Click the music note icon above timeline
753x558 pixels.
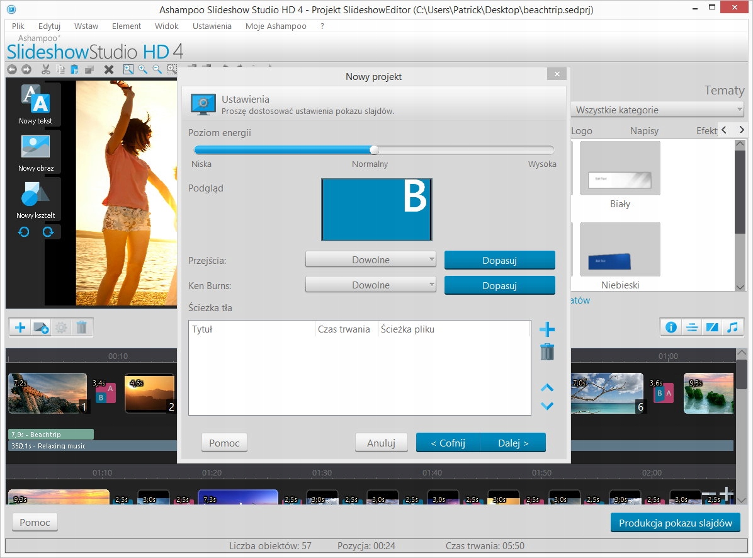coord(732,327)
